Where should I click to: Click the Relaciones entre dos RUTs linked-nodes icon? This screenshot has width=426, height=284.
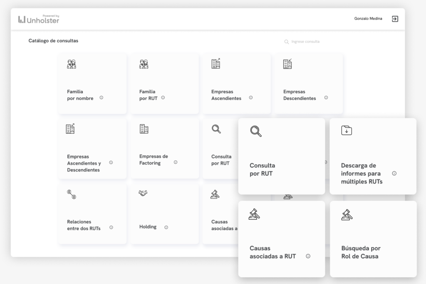[72, 194]
